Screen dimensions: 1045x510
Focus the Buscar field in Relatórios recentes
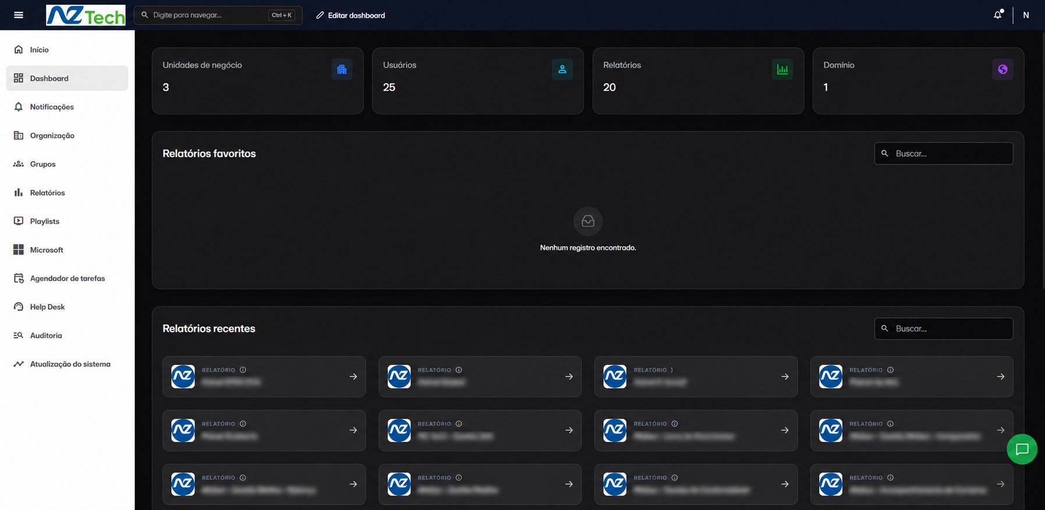pyautogui.click(x=944, y=329)
